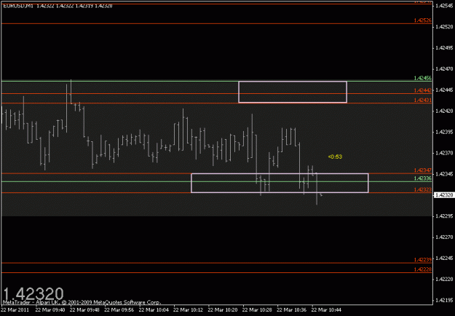Select the yellow <0:53 candle countdown text
The width and height of the screenshot is (455, 316).
pyautogui.click(x=335, y=157)
